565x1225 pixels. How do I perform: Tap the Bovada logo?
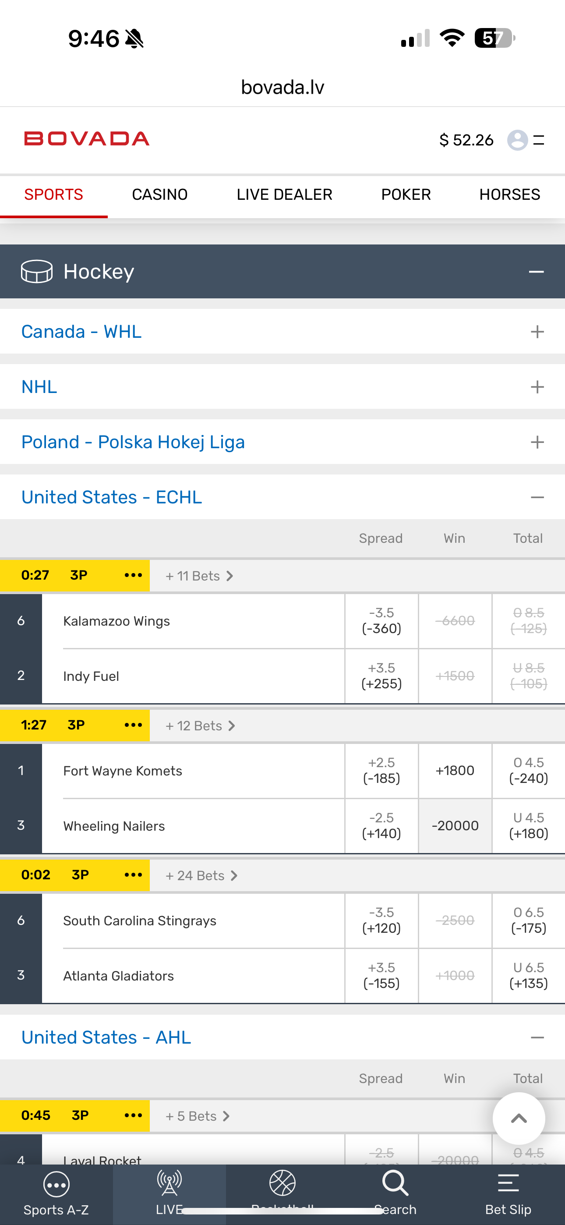87,139
